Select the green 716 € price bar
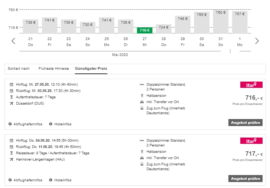The height and width of the screenshot is (188, 270). coord(144,30)
